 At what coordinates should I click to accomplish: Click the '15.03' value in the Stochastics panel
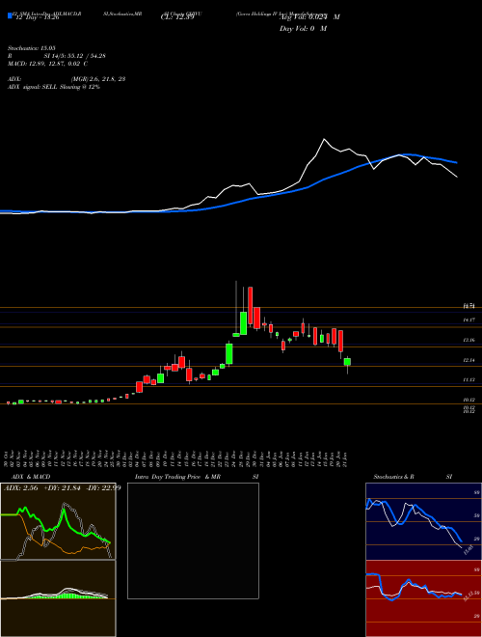point(470,550)
